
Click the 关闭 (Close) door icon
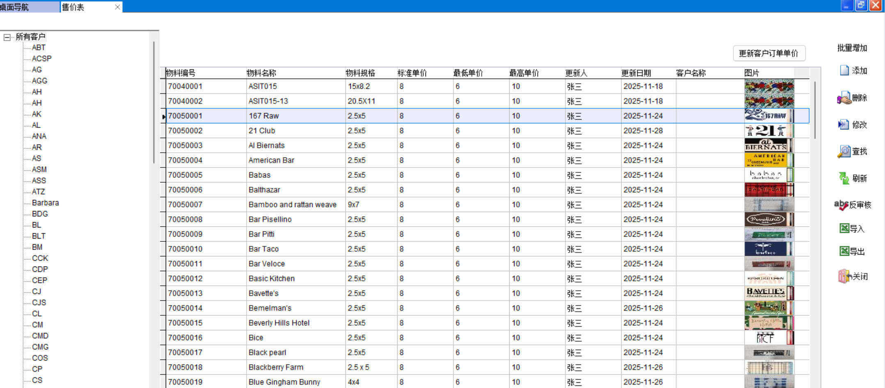click(x=844, y=276)
